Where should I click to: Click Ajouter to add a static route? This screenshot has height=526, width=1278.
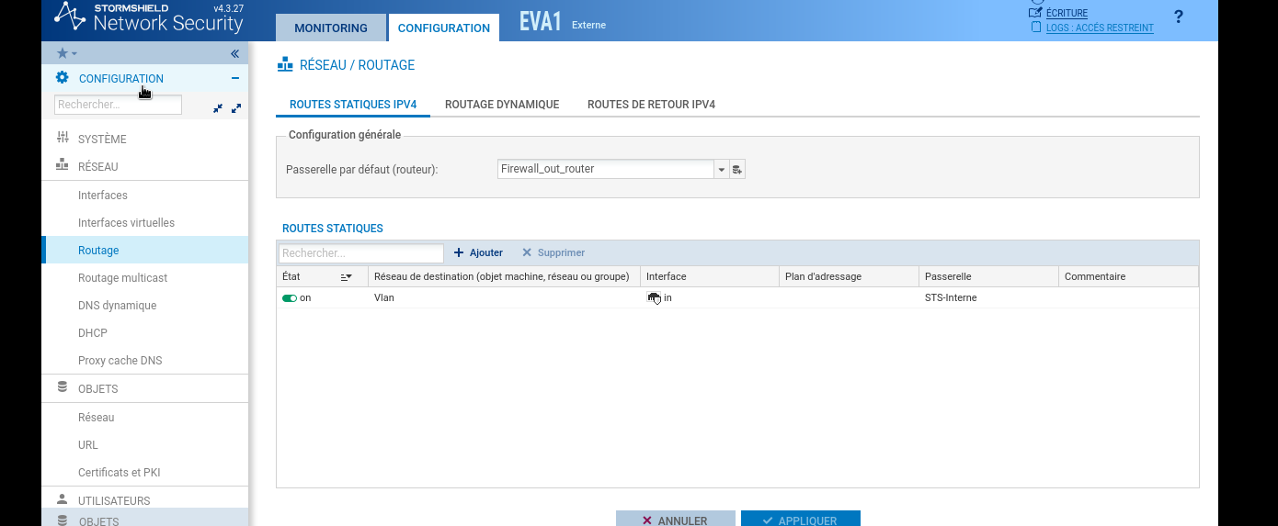coord(479,252)
